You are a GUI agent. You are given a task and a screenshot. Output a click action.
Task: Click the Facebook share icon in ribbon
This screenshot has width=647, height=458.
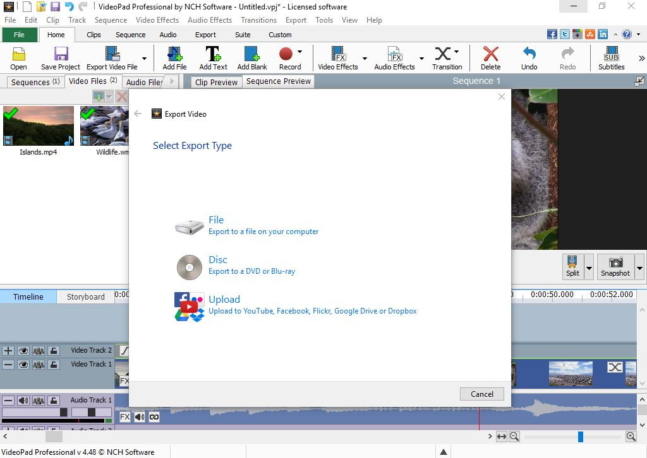pos(552,34)
